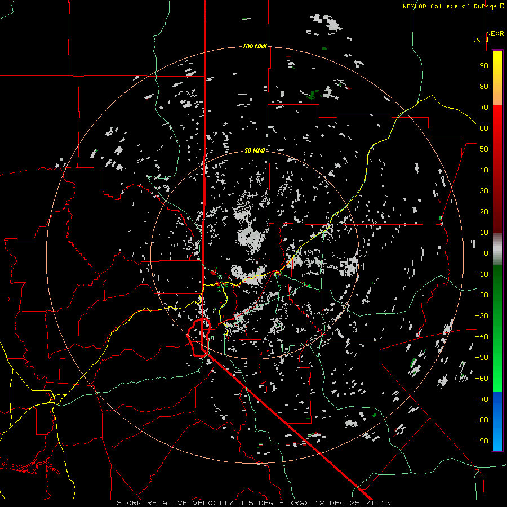The width and height of the screenshot is (507, 507).
Task: Click the -90 value on velocity scale
Action: pos(482,441)
